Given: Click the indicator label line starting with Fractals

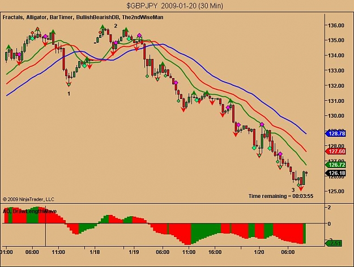Looking at the screenshot, I should 83,18.
